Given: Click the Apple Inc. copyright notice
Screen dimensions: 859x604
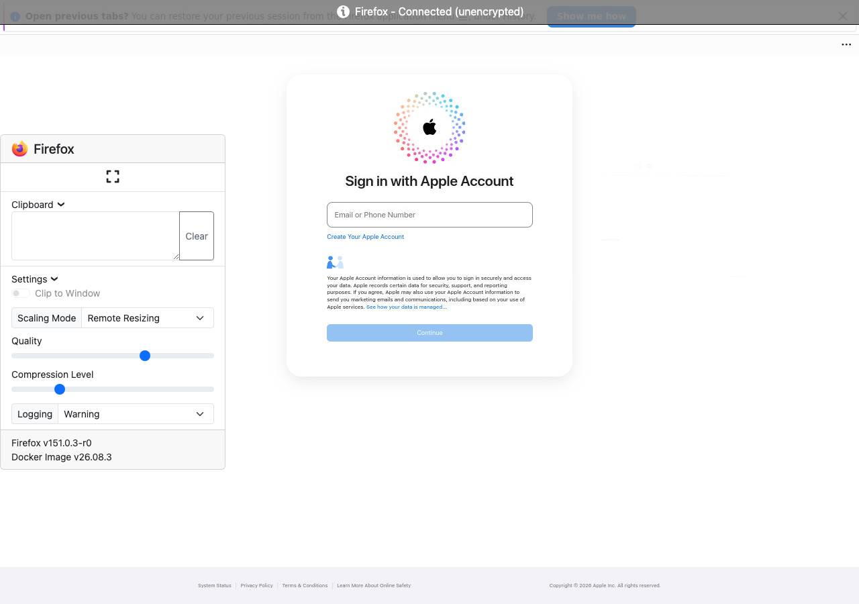Looking at the screenshot, I should tap(605, 586).
